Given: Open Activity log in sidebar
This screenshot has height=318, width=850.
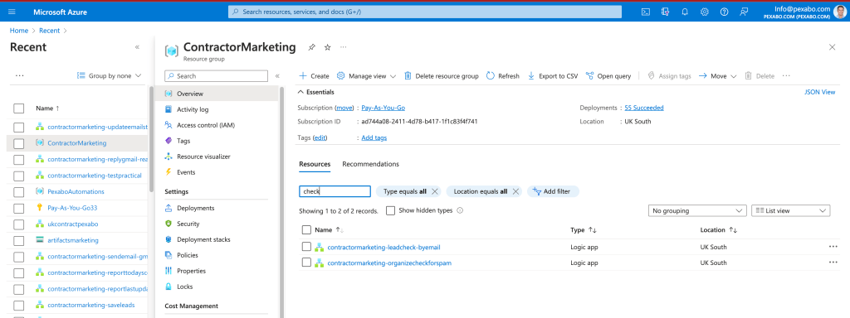Looking at the screenshot, I should (193, 109).
